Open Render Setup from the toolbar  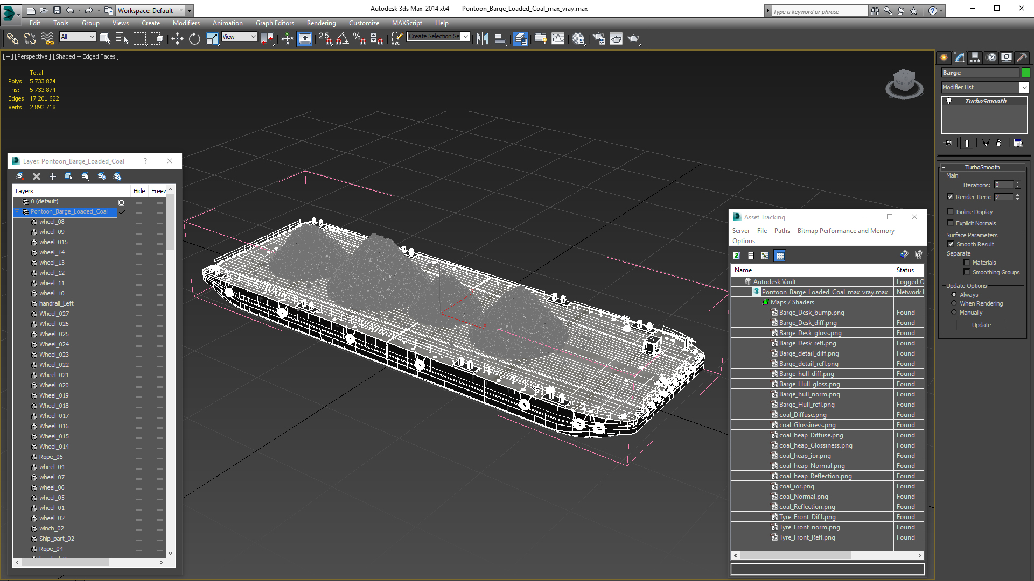tap(598, 38)
